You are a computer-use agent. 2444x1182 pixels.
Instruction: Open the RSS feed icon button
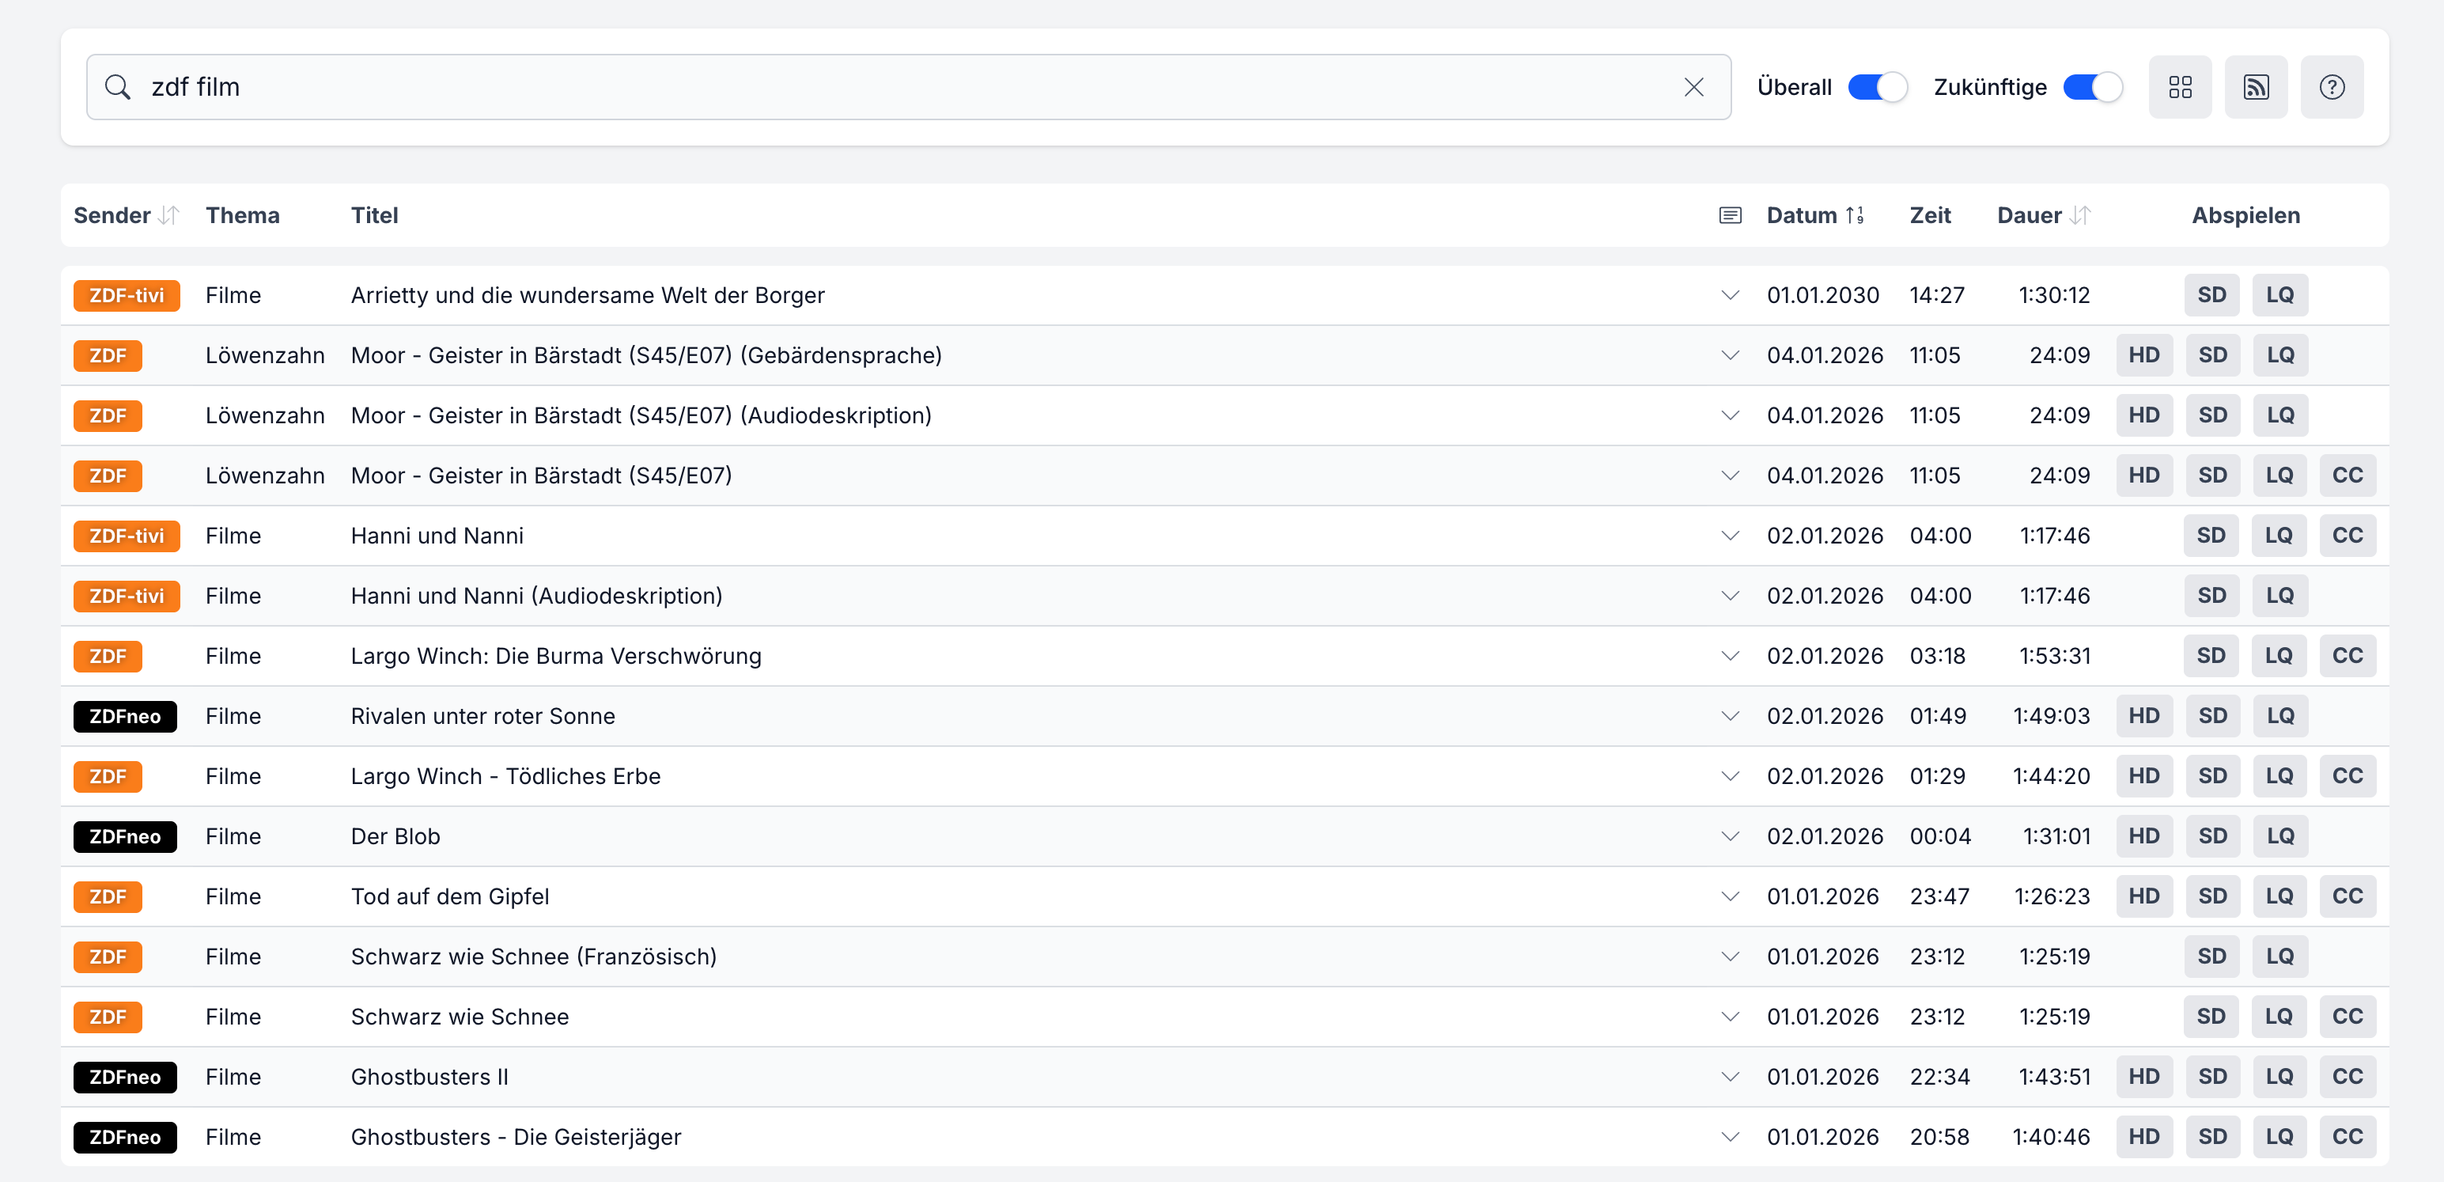[2255, 87]
